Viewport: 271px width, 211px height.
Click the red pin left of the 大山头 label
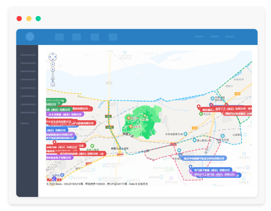(198, 107)
